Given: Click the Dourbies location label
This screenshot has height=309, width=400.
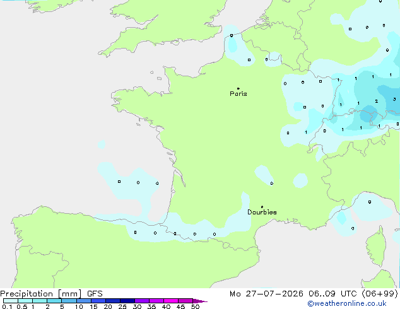Looking at the screenshot, I should pos(262,212).
